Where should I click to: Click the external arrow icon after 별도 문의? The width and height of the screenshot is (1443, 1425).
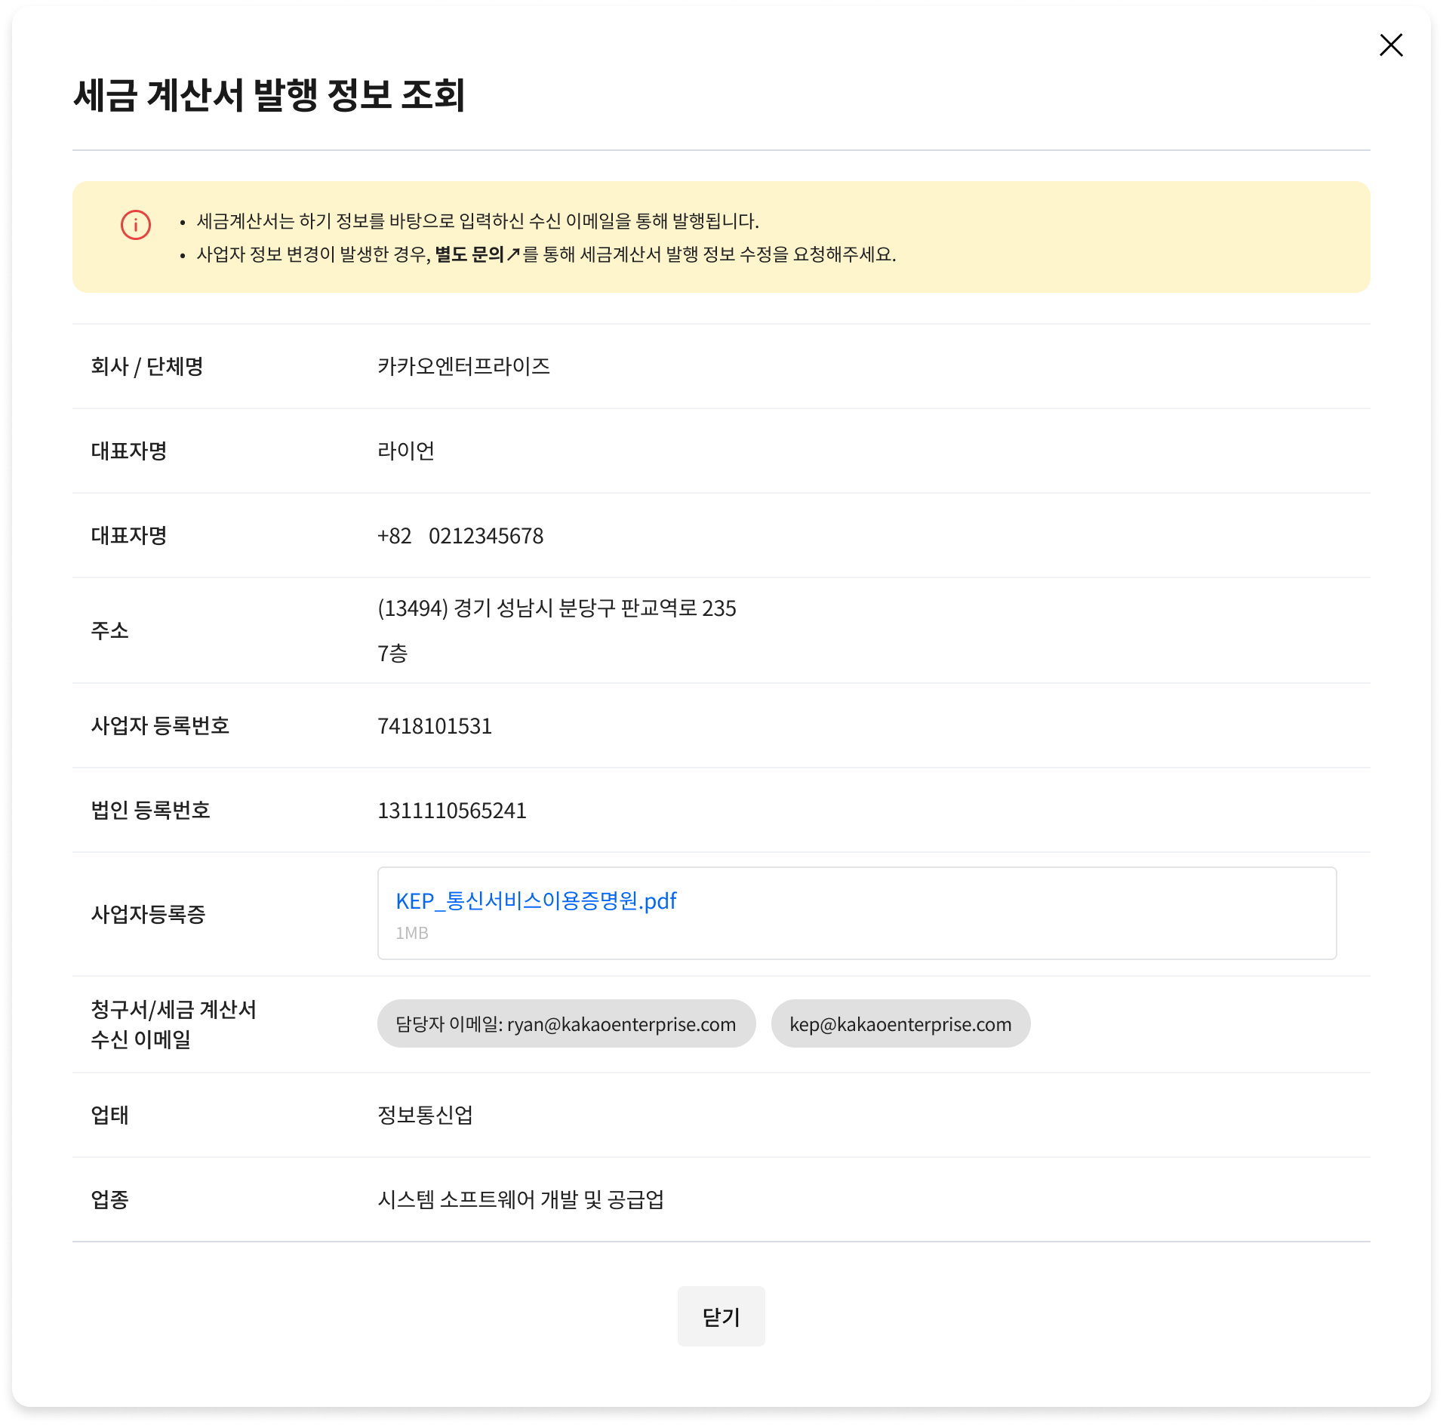tap(513, 255)
